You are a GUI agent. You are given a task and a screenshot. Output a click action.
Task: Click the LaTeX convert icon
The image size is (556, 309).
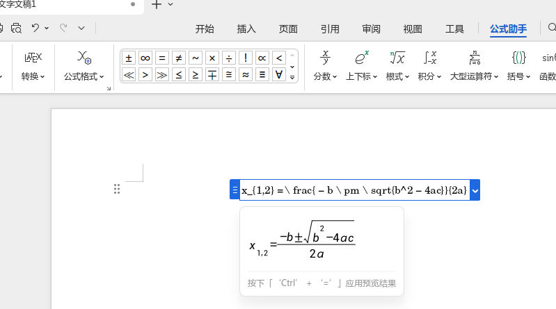[33, 58]
